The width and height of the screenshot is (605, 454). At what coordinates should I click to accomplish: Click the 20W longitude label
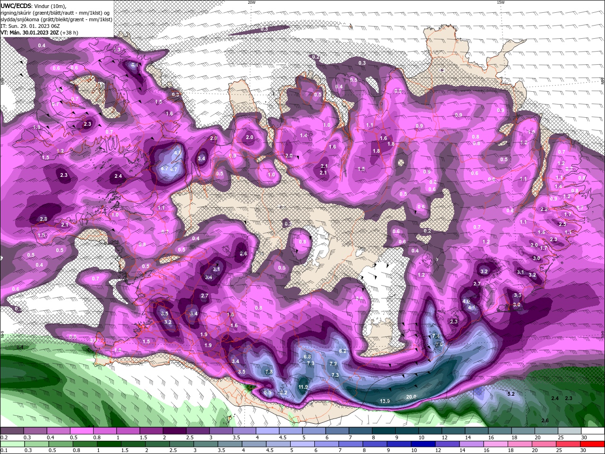point(251,2)
